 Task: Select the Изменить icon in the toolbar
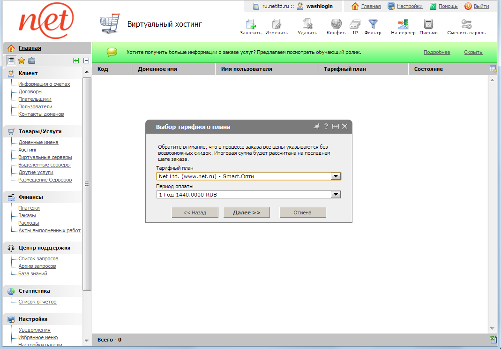277,23
